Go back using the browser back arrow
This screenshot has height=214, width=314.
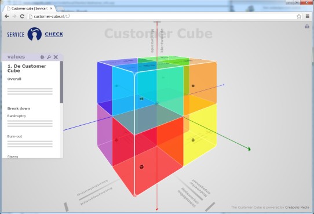(6, 16)
